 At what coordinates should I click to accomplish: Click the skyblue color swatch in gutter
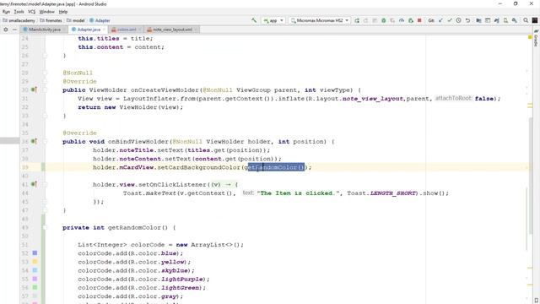coord(35,270)
